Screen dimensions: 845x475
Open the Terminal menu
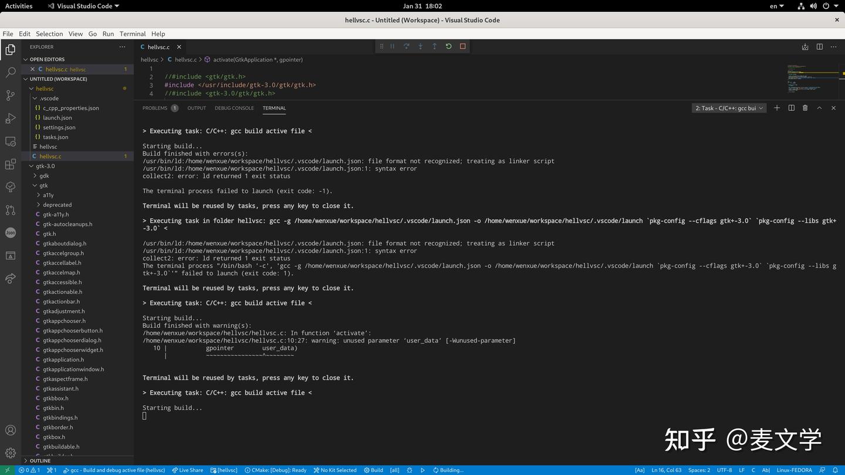click(x=132, y=33)
